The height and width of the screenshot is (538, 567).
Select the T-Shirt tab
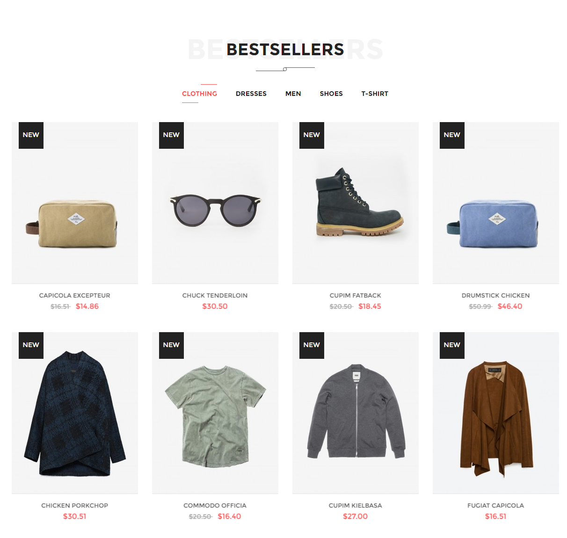point(375,94)
